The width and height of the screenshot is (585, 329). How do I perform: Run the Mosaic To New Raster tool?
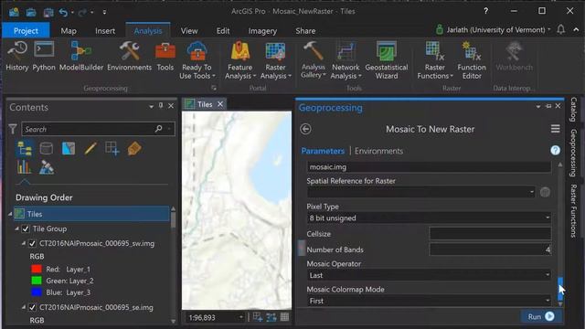[x=541, y=317]
